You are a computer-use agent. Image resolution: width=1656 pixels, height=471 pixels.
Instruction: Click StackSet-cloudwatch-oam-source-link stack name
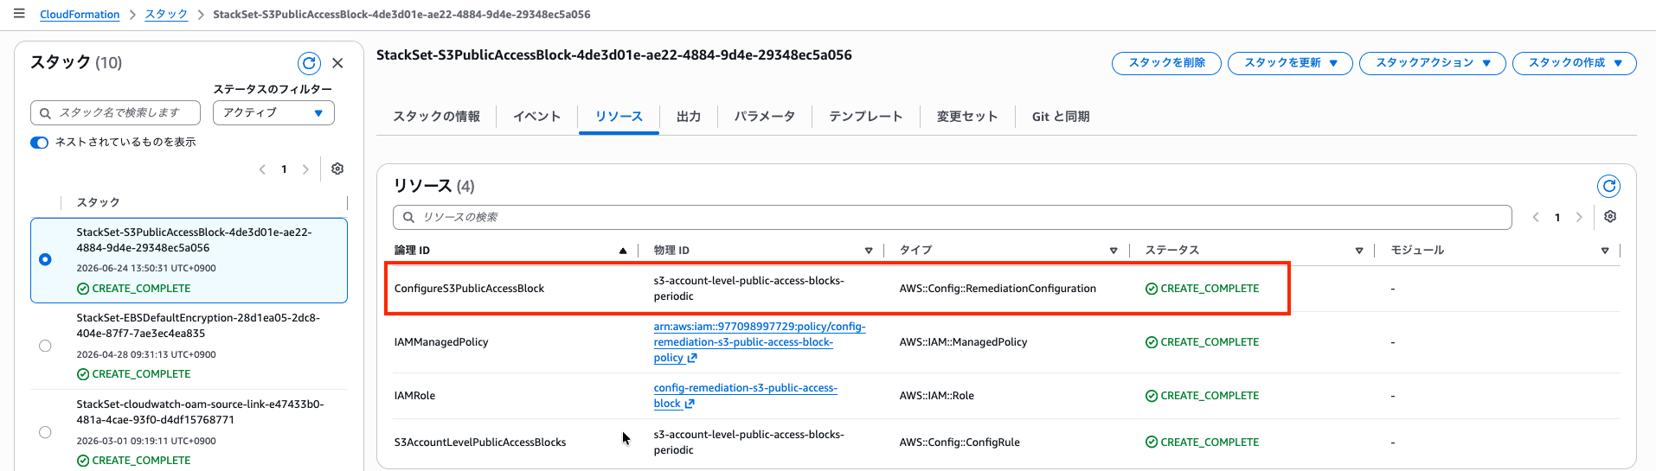pyautogui.click(x=200, y=412)
